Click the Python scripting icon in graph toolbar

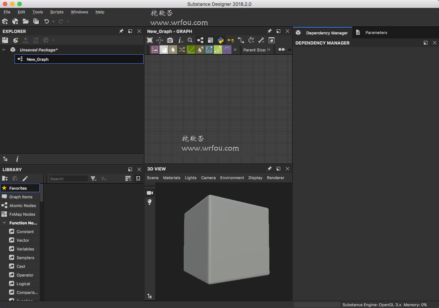coord(221,40)
